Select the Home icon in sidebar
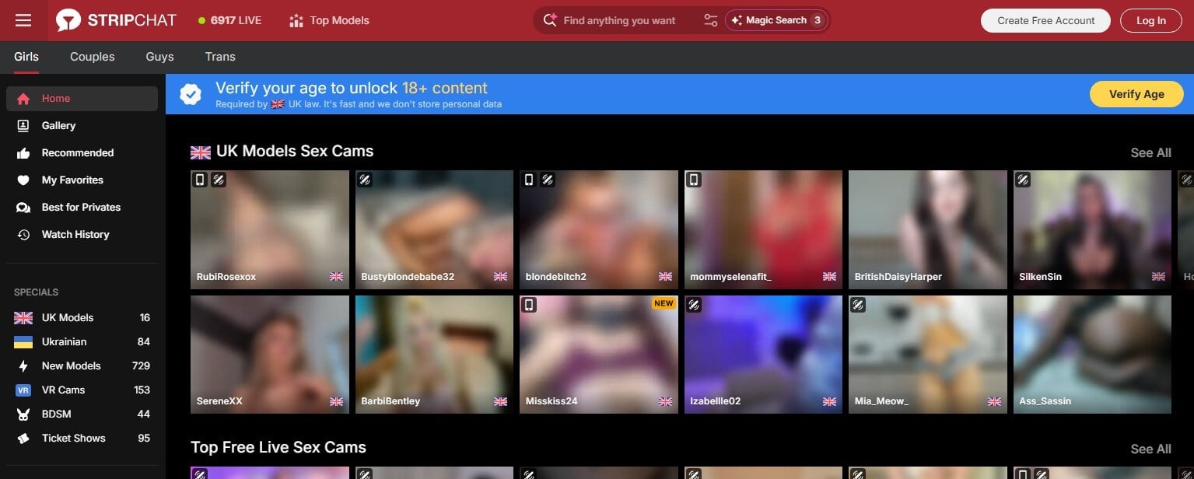This screenshot has width=1194, height=479. pos(22,98)
